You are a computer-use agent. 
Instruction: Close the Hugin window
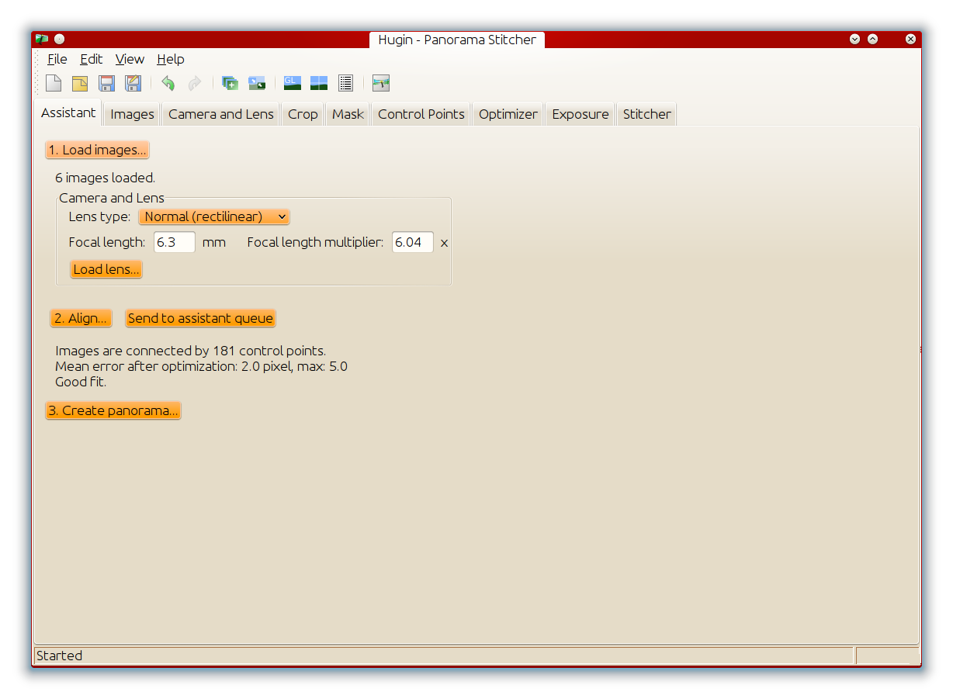tap(911, 39)
